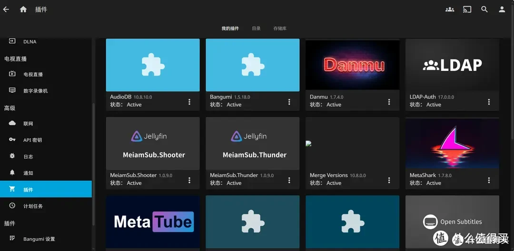Select 日志 label in sidebar
Screen dimensions: 514x251
click(28, 157)
